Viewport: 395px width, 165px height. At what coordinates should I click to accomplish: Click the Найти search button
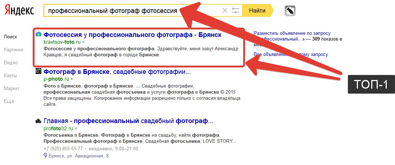pos(257,10)
